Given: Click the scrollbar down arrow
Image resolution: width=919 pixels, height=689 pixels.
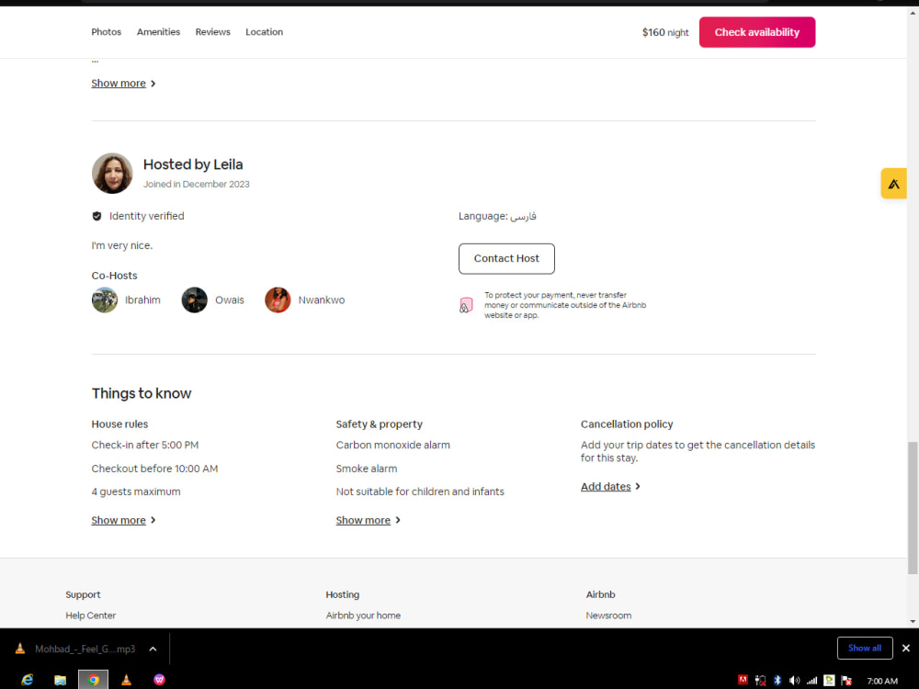Looking at the screenshot, I should (913, 621).
